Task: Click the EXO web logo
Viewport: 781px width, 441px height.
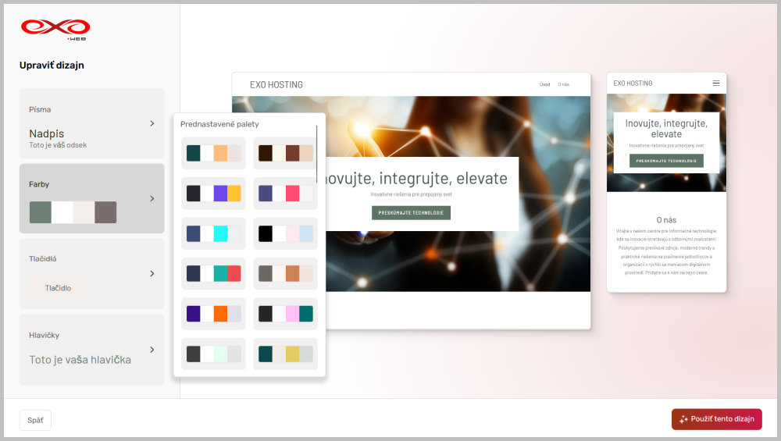Action: pyautogui.click(x=55, y=29)
